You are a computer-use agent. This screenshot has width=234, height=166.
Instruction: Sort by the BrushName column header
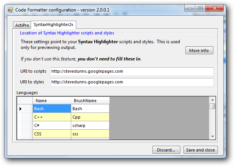pos(90,101)
